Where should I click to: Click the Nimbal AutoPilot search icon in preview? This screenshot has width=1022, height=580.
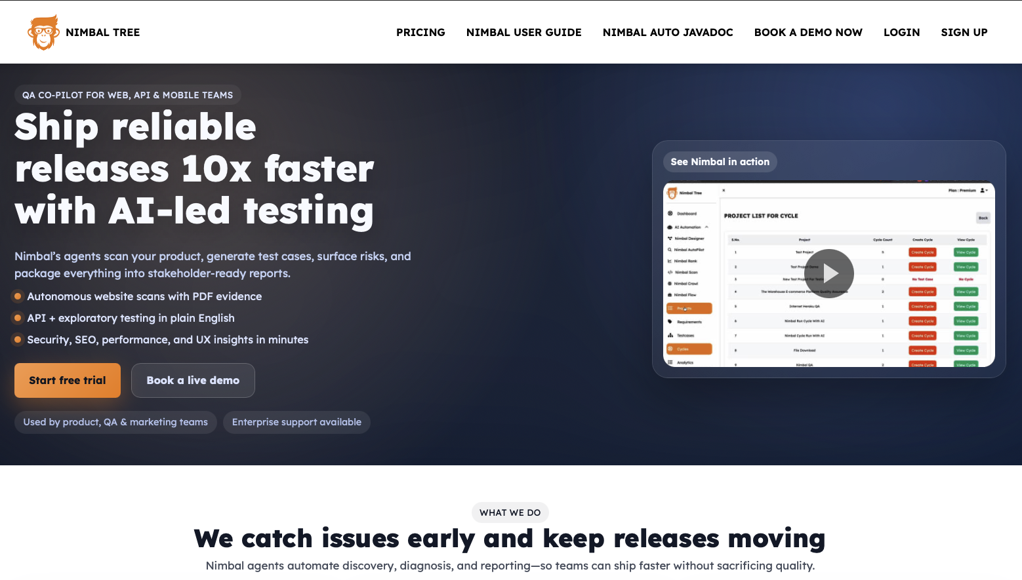(x=670, y=250)
